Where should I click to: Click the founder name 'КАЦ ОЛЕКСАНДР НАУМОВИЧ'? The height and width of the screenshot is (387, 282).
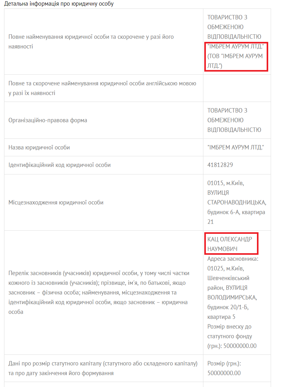tap(231, 244)
